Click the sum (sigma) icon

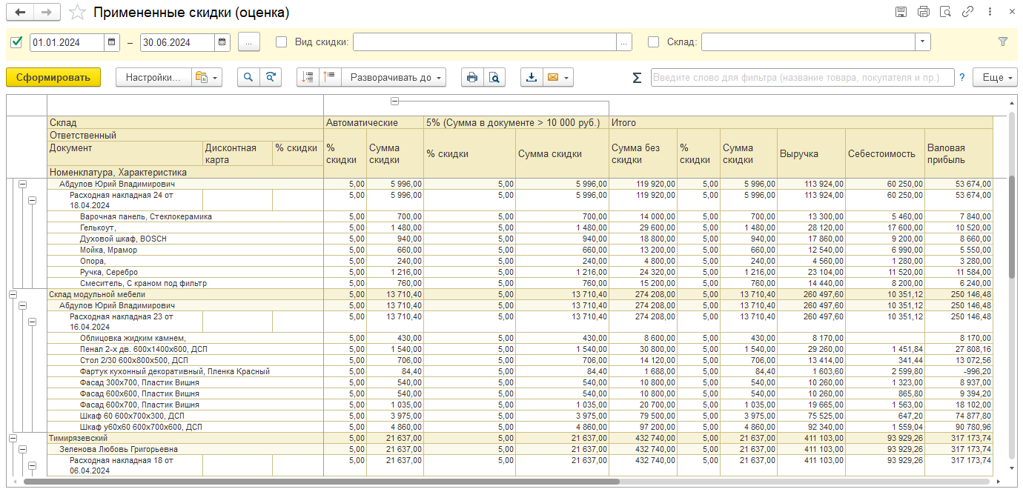tap(637, 78)
